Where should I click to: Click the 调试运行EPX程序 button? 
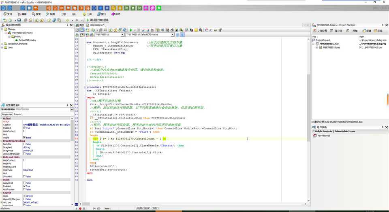97,20
